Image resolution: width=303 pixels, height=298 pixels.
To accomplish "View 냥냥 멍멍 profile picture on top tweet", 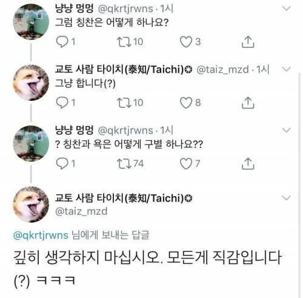I will (31, 22).
